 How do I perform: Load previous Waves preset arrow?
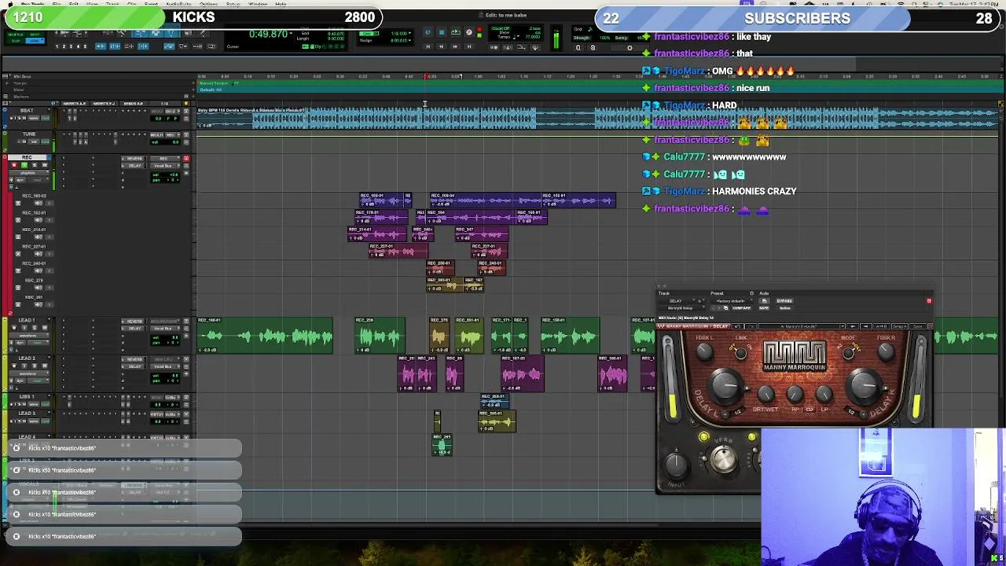coord(853,326)
